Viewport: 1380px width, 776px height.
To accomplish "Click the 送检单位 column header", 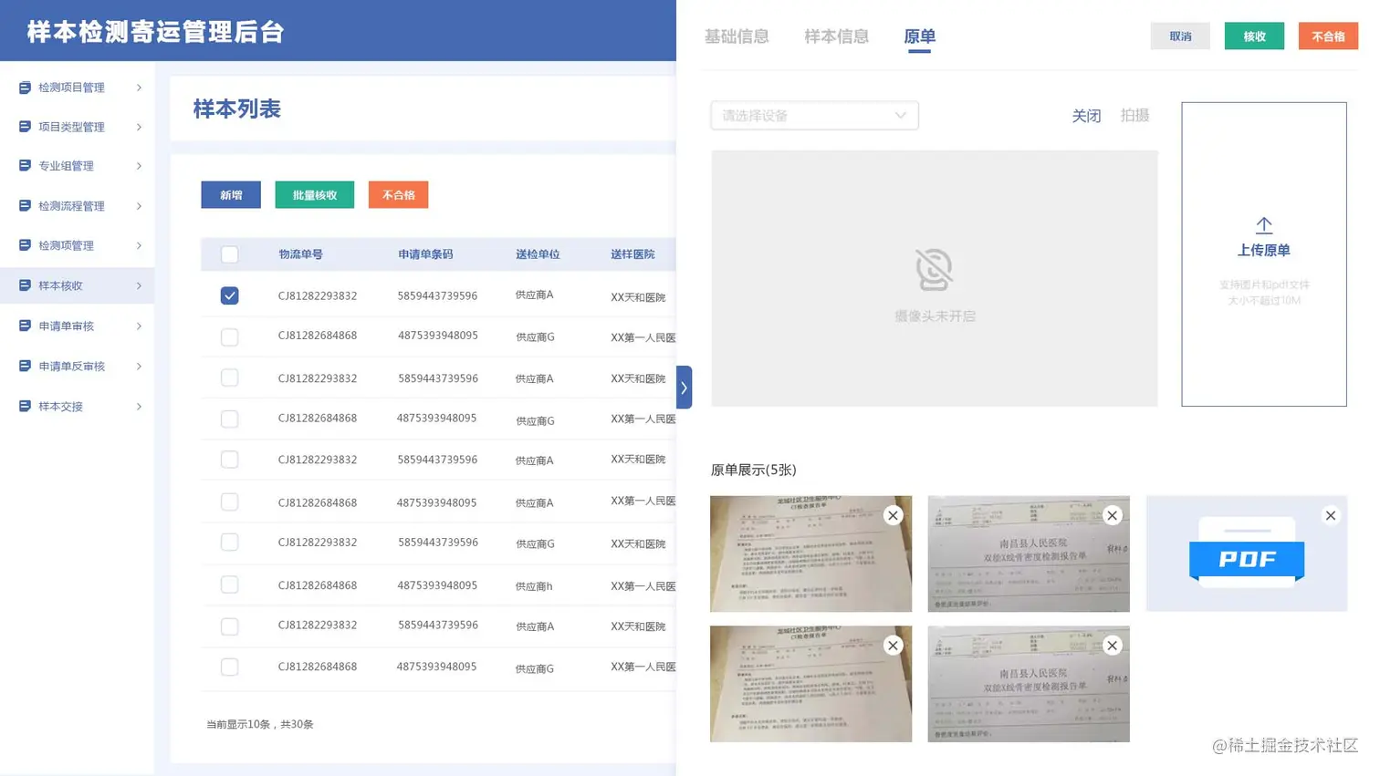I will point(538,254).
